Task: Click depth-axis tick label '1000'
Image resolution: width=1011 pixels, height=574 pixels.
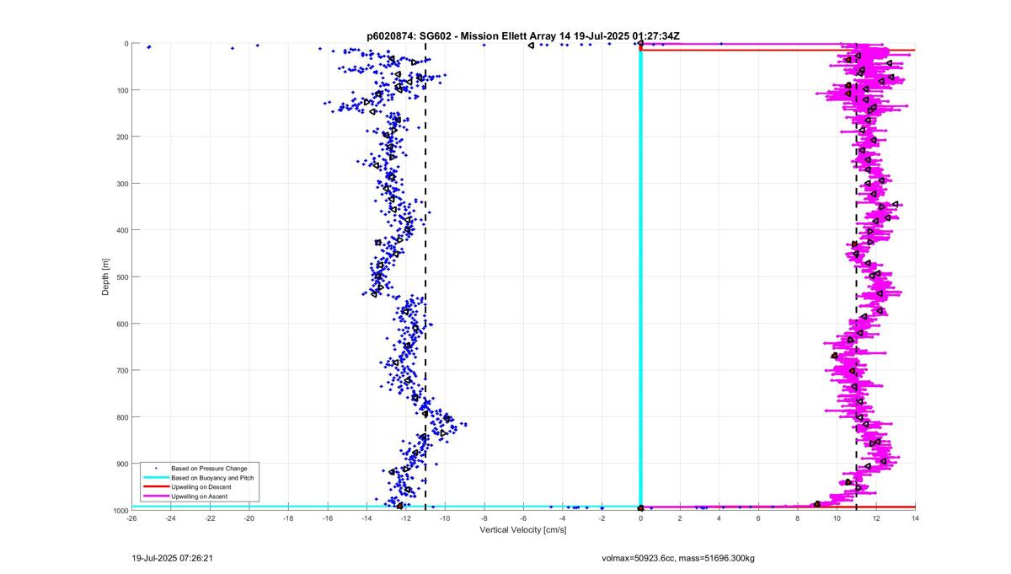Action: coord(119,510)
